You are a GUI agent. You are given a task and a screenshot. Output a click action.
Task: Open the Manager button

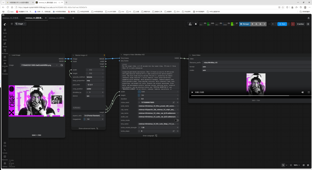pos(245,24)
